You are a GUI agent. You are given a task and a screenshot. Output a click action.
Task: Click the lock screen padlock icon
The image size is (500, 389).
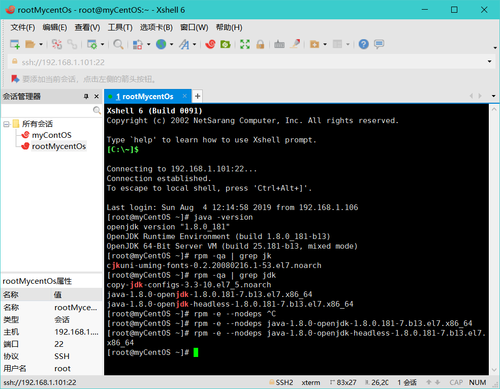tap(260, 44)
